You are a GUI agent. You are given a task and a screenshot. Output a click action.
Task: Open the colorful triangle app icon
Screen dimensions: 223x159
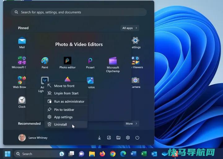click(68, 79)
